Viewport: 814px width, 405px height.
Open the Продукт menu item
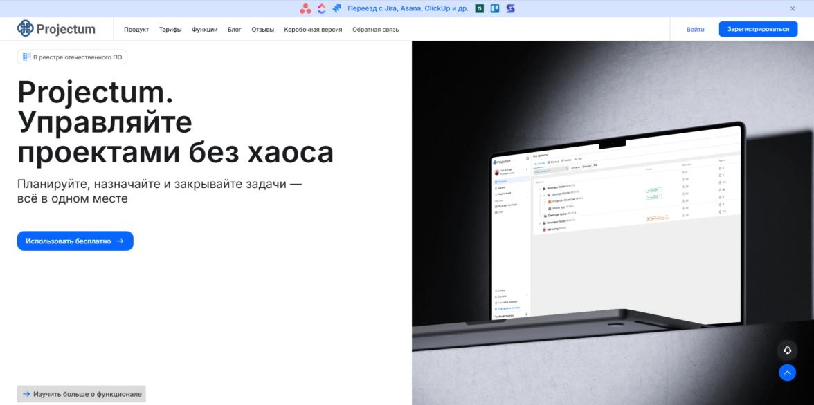136,30
